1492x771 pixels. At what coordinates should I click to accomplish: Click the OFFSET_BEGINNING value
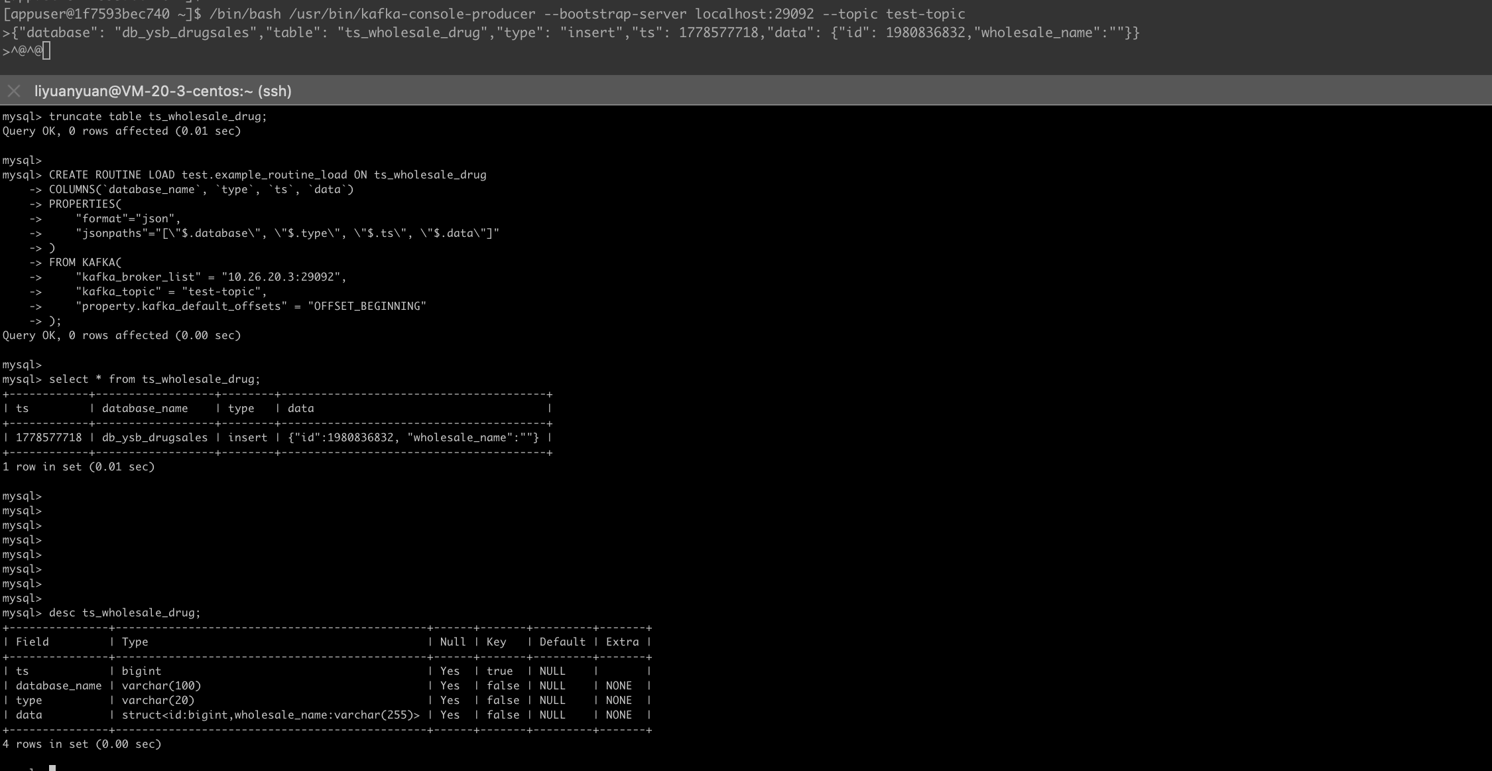[367, 306]
